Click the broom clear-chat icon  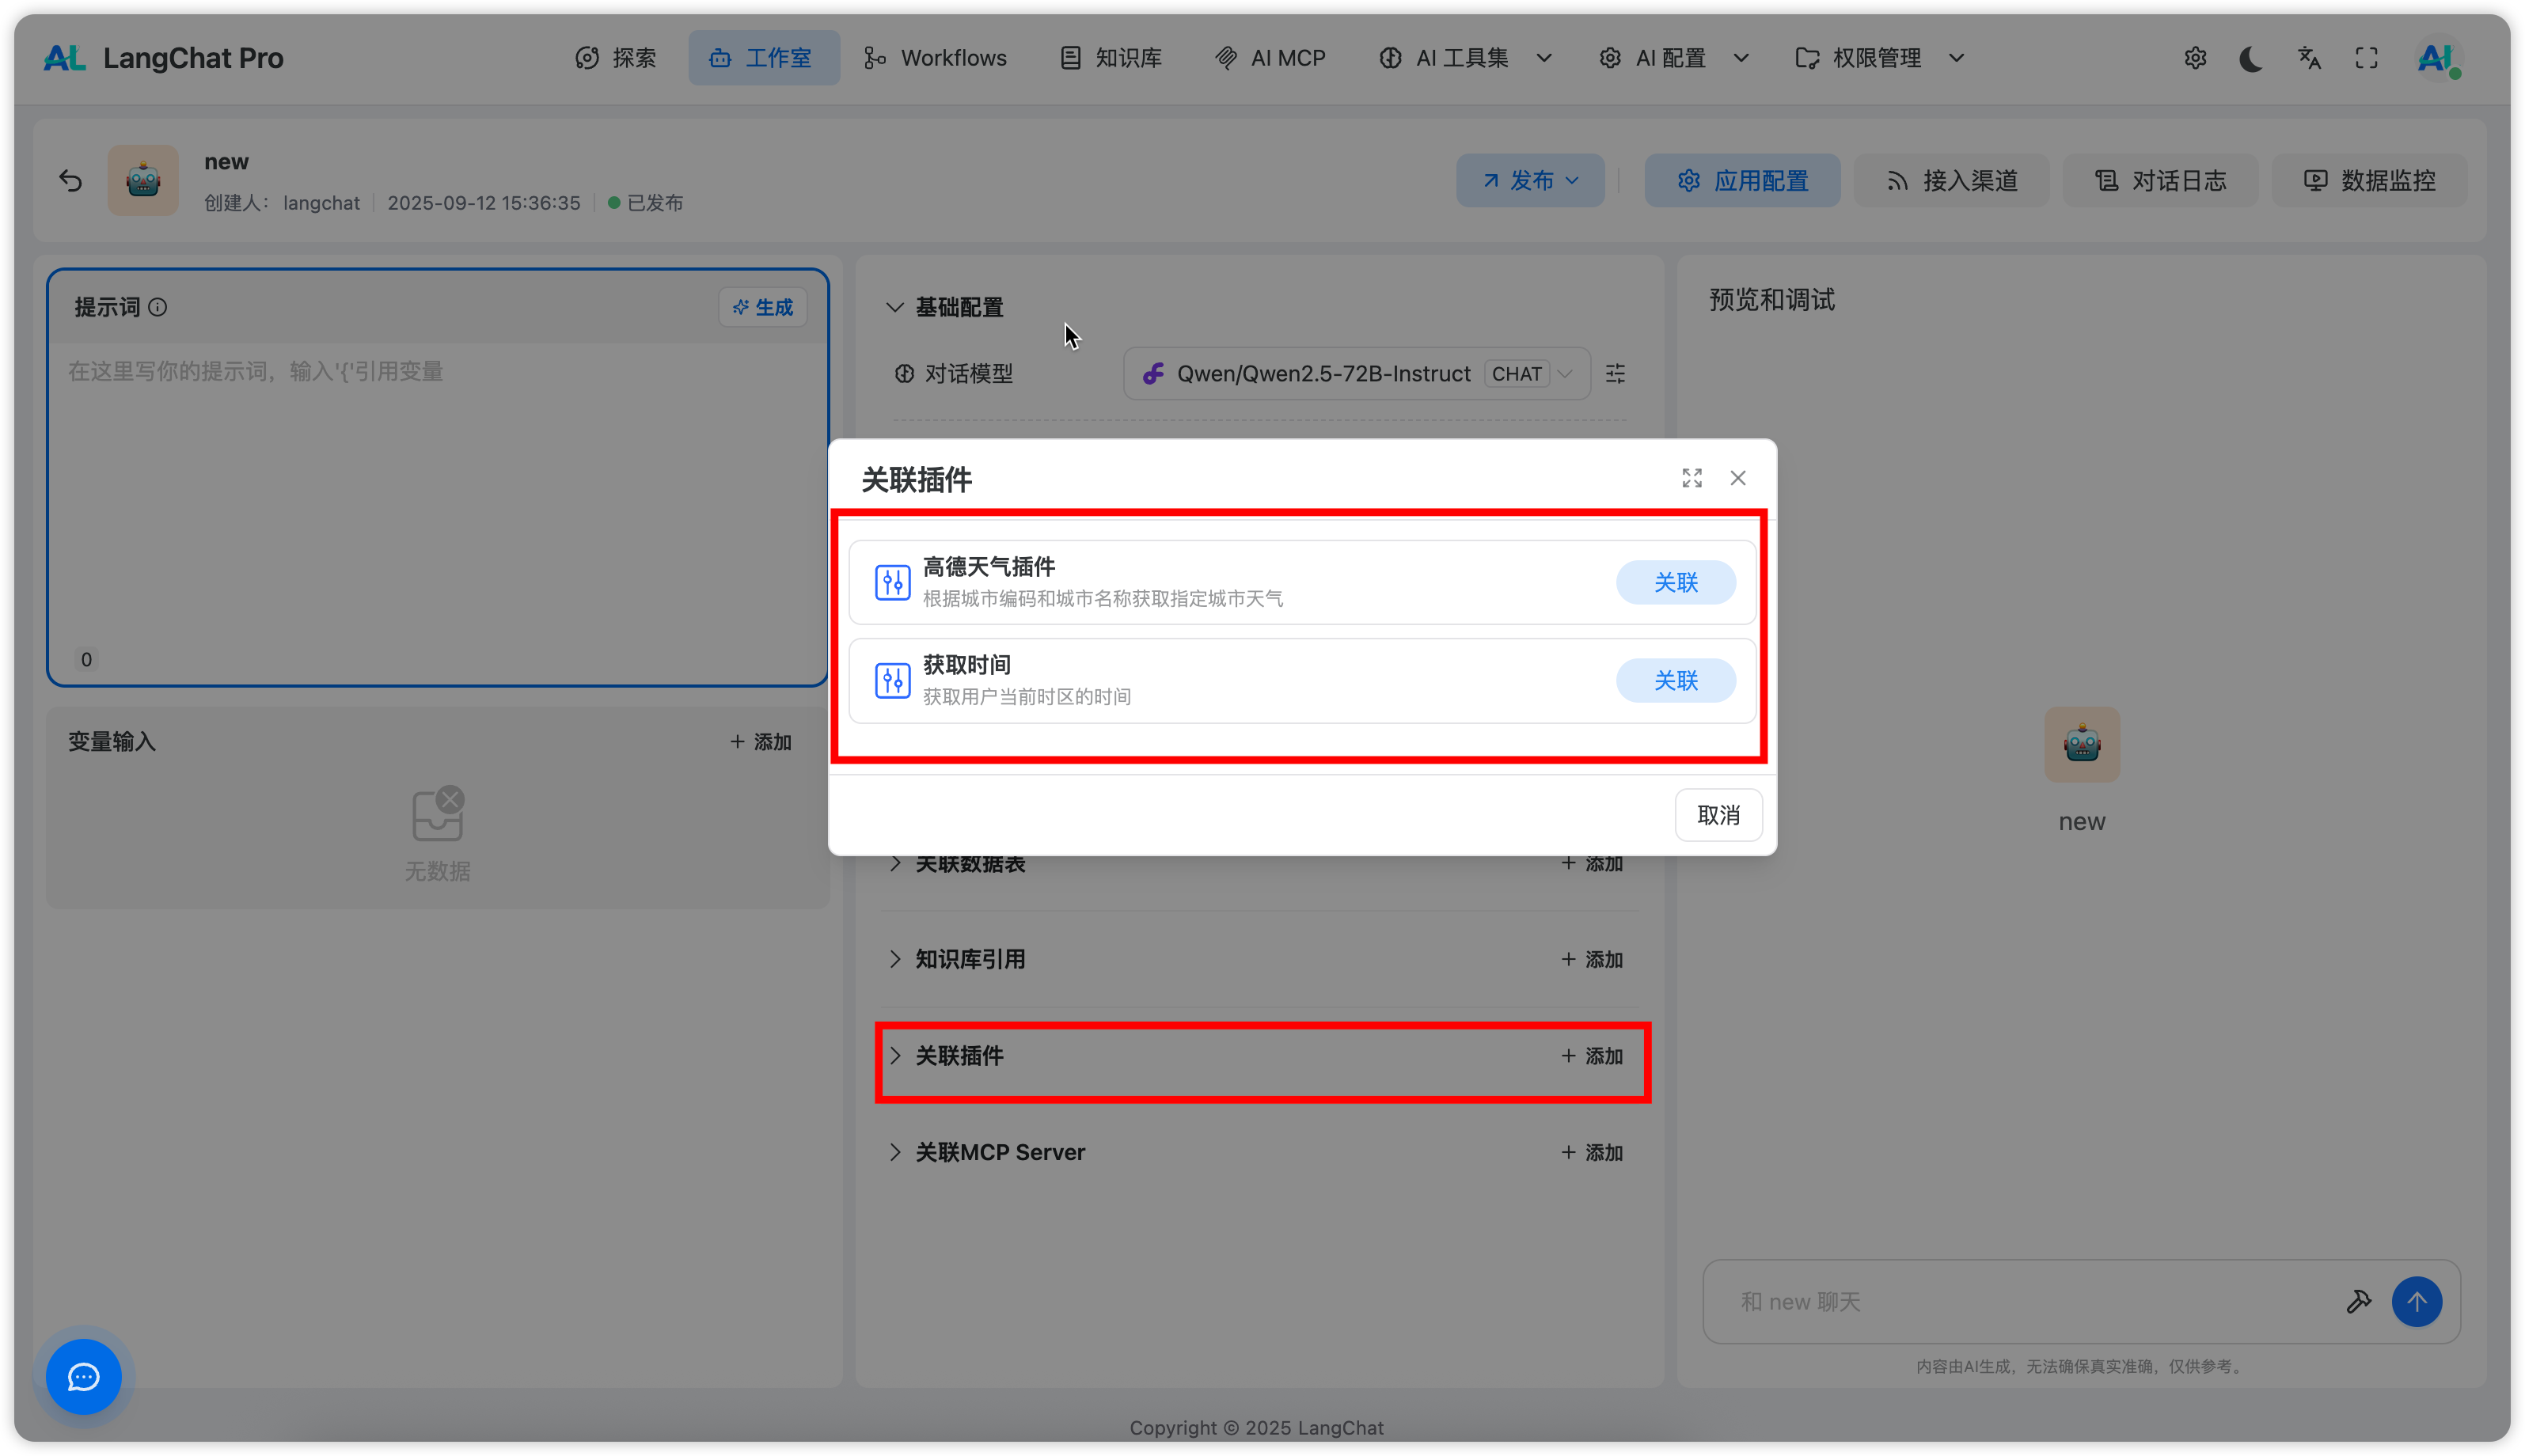2358,1301
